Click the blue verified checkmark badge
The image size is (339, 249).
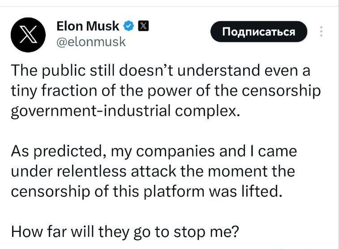click(129, 26)
